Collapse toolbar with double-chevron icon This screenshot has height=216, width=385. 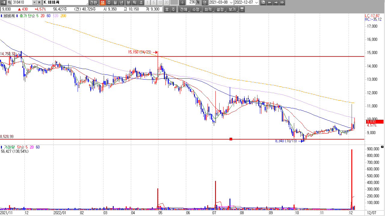(x=242, y=9)
